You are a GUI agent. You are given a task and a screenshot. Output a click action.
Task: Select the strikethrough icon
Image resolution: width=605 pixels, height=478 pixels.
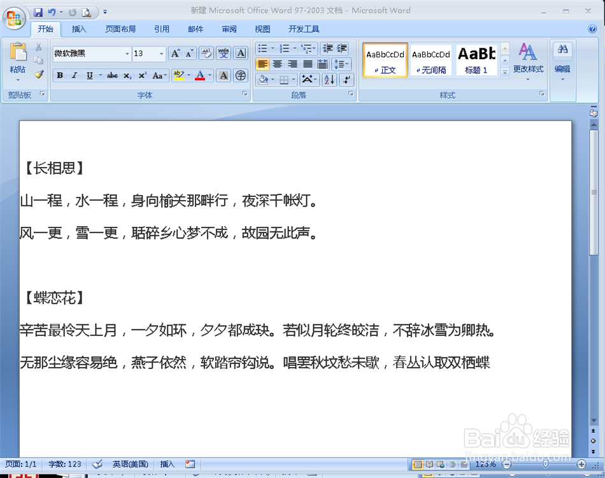[x=112, y=75]
